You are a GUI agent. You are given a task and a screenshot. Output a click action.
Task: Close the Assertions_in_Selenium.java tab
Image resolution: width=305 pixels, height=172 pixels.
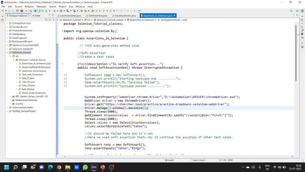point(174,16)
